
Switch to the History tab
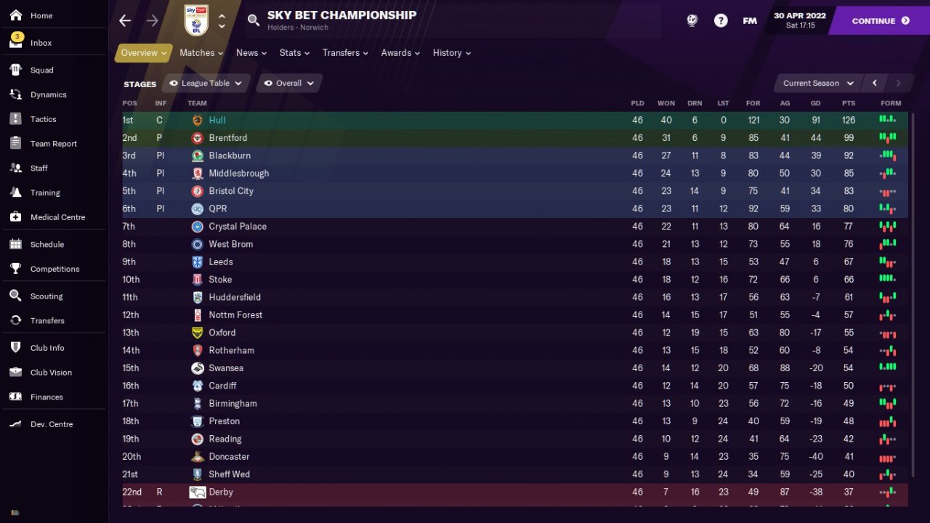pos(451,53)
